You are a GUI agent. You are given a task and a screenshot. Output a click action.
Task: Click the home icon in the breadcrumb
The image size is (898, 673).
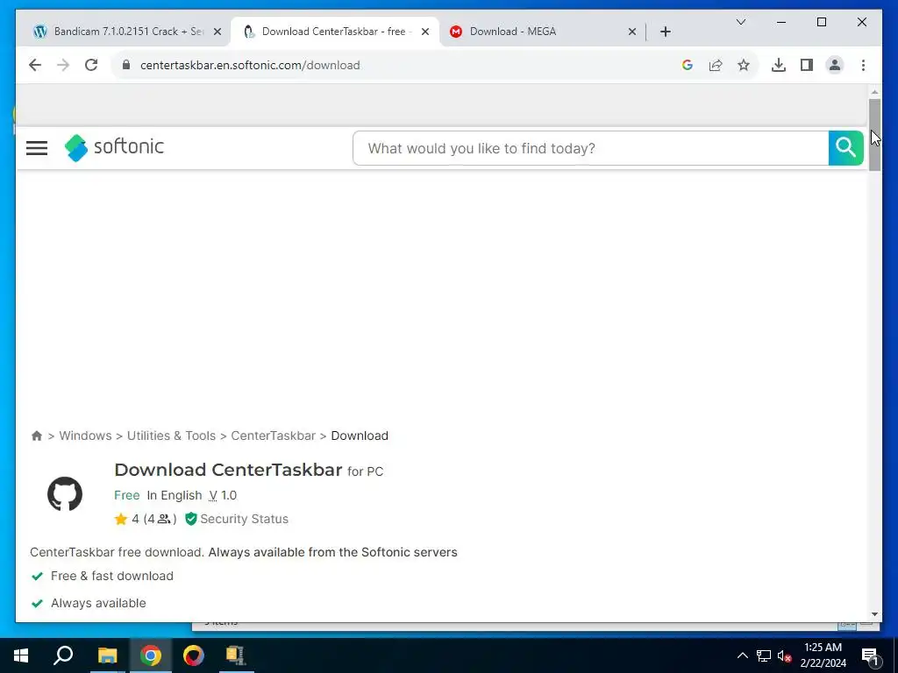click(x=37, y=436)
